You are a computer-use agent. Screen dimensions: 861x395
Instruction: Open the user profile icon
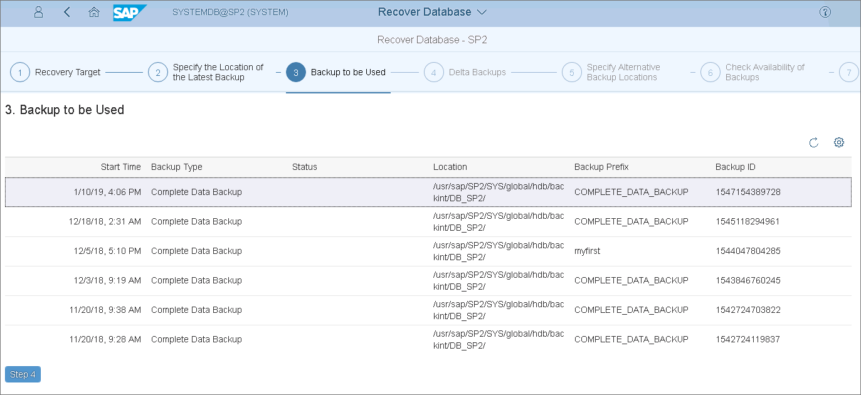38,12
